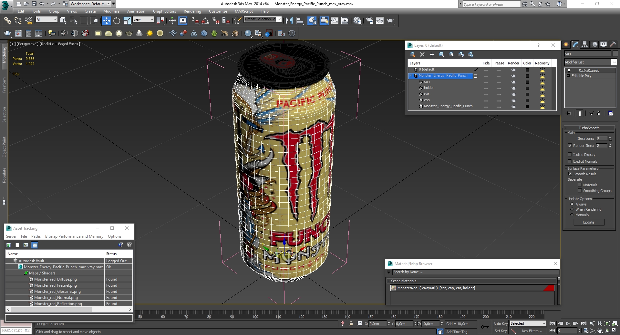Viewport: 620px width, 335px height.
Task: Click the grass plant icon in toolbar
Action: [214, 33]
